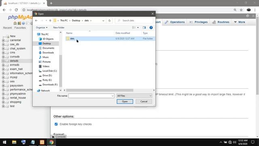Viewport: 259px width, 146px height.
Task: Focus the File name input field
Action: 90,96
